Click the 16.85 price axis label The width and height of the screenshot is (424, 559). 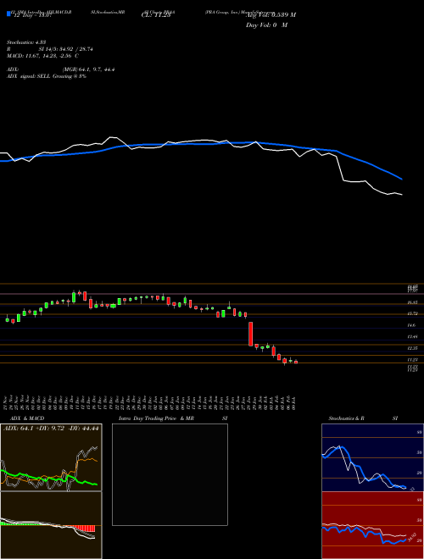point(413,302)
